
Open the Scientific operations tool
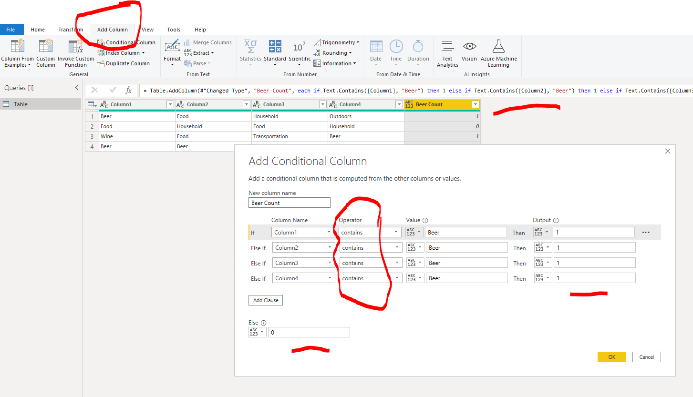[300, 53]
